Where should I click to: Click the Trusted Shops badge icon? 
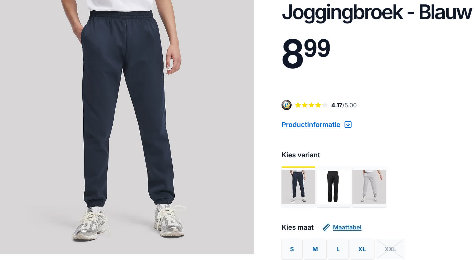coord(286,105)
